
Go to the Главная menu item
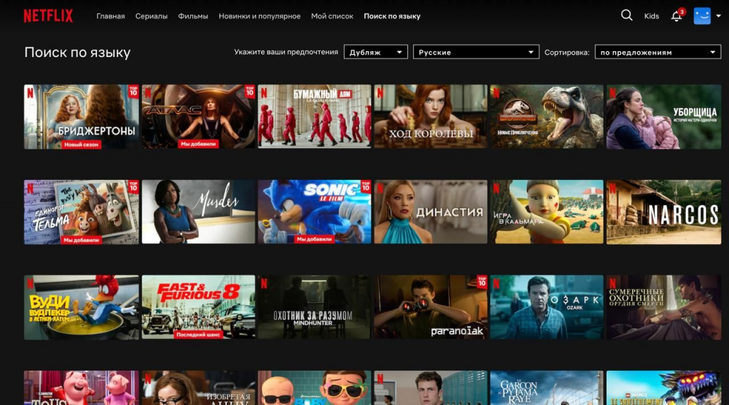(110, 16)
